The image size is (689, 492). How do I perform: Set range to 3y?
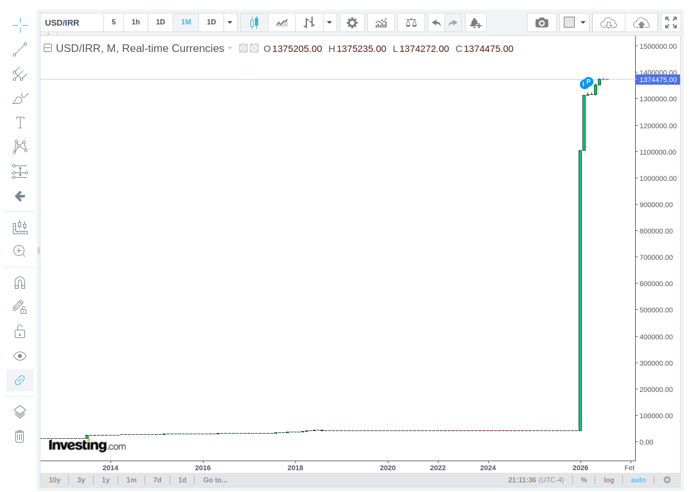coord(82,480)
